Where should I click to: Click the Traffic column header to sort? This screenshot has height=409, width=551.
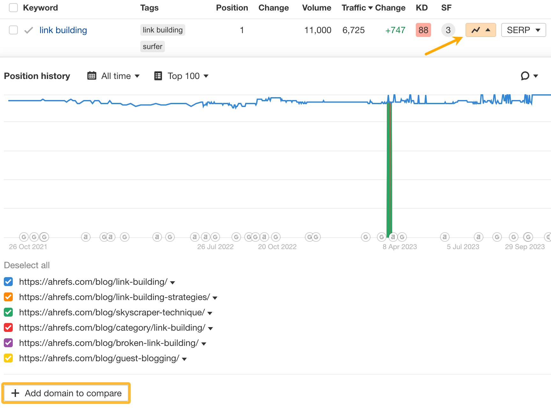(x=354, y=8)
